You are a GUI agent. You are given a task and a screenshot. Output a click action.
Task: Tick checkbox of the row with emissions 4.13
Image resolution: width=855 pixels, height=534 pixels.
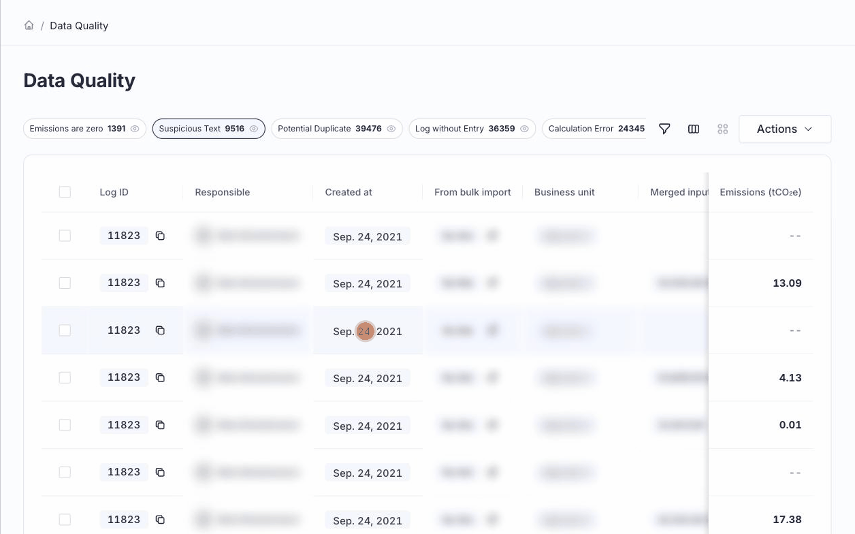click(x=65, y=377)
